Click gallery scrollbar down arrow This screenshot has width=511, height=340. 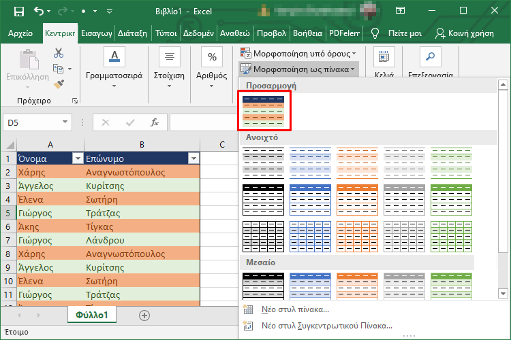pyautogui.click(x=503, y=294)
